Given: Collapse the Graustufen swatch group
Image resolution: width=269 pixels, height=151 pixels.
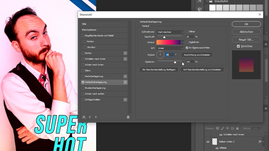Looking at the screenshot, I should [x=207, y=1].
